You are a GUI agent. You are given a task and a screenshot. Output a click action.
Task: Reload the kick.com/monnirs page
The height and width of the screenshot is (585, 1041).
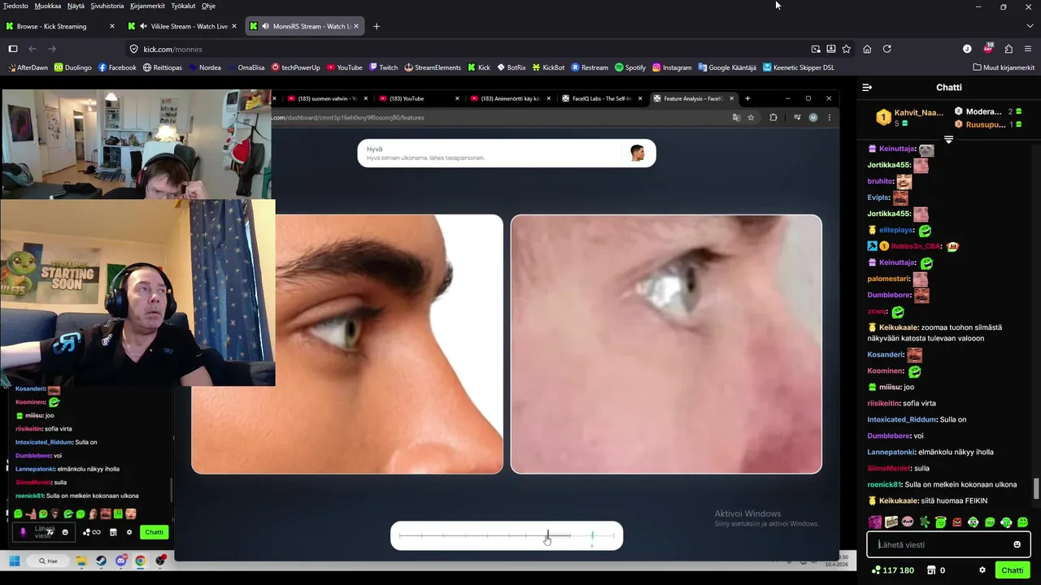(x=887, y=49)
